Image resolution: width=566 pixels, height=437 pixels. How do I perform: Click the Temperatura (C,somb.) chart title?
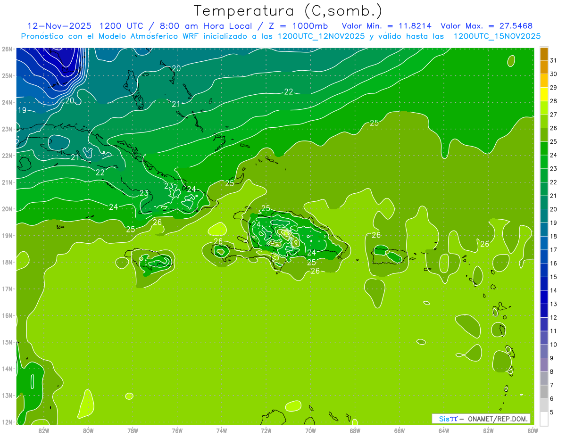288,10
